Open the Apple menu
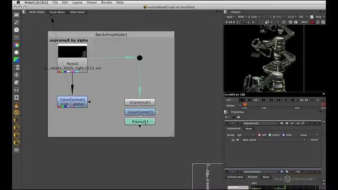This screenshot has height=190, width=338. (x=18, y=2)
